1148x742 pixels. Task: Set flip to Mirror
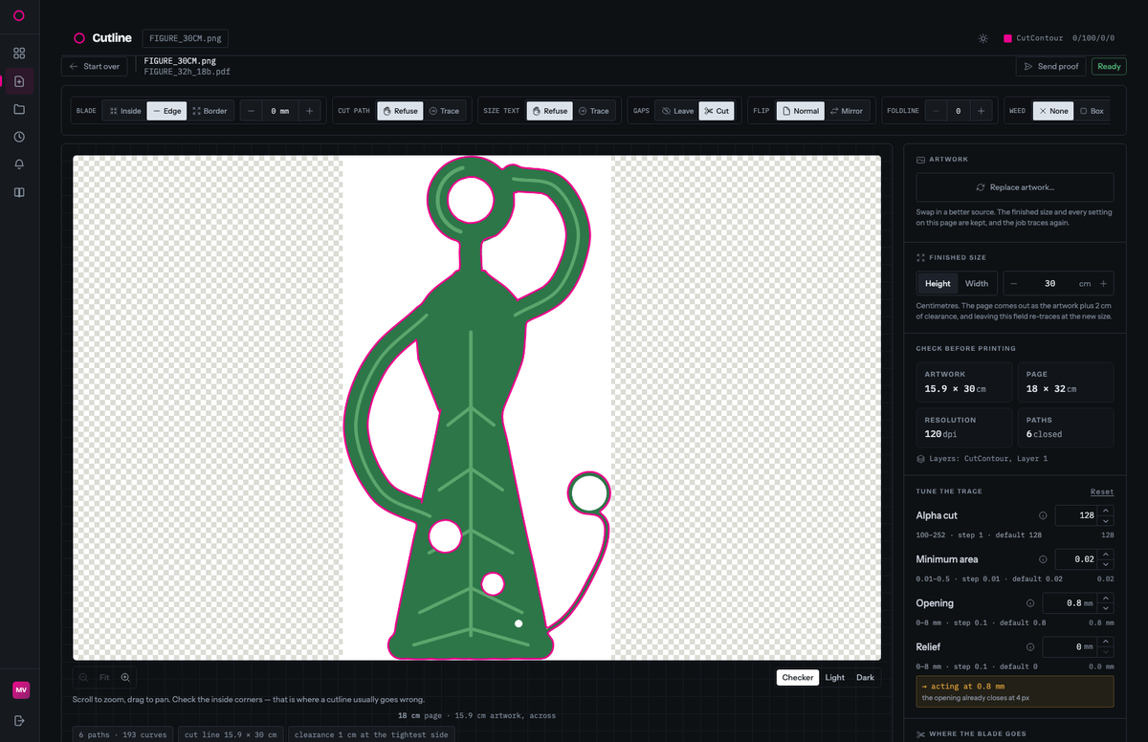tap(846, 111)
